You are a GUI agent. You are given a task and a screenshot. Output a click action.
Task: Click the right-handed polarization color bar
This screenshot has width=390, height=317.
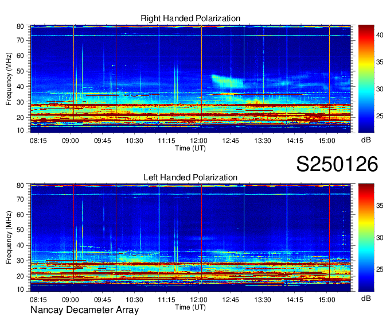tap(366, 79)
